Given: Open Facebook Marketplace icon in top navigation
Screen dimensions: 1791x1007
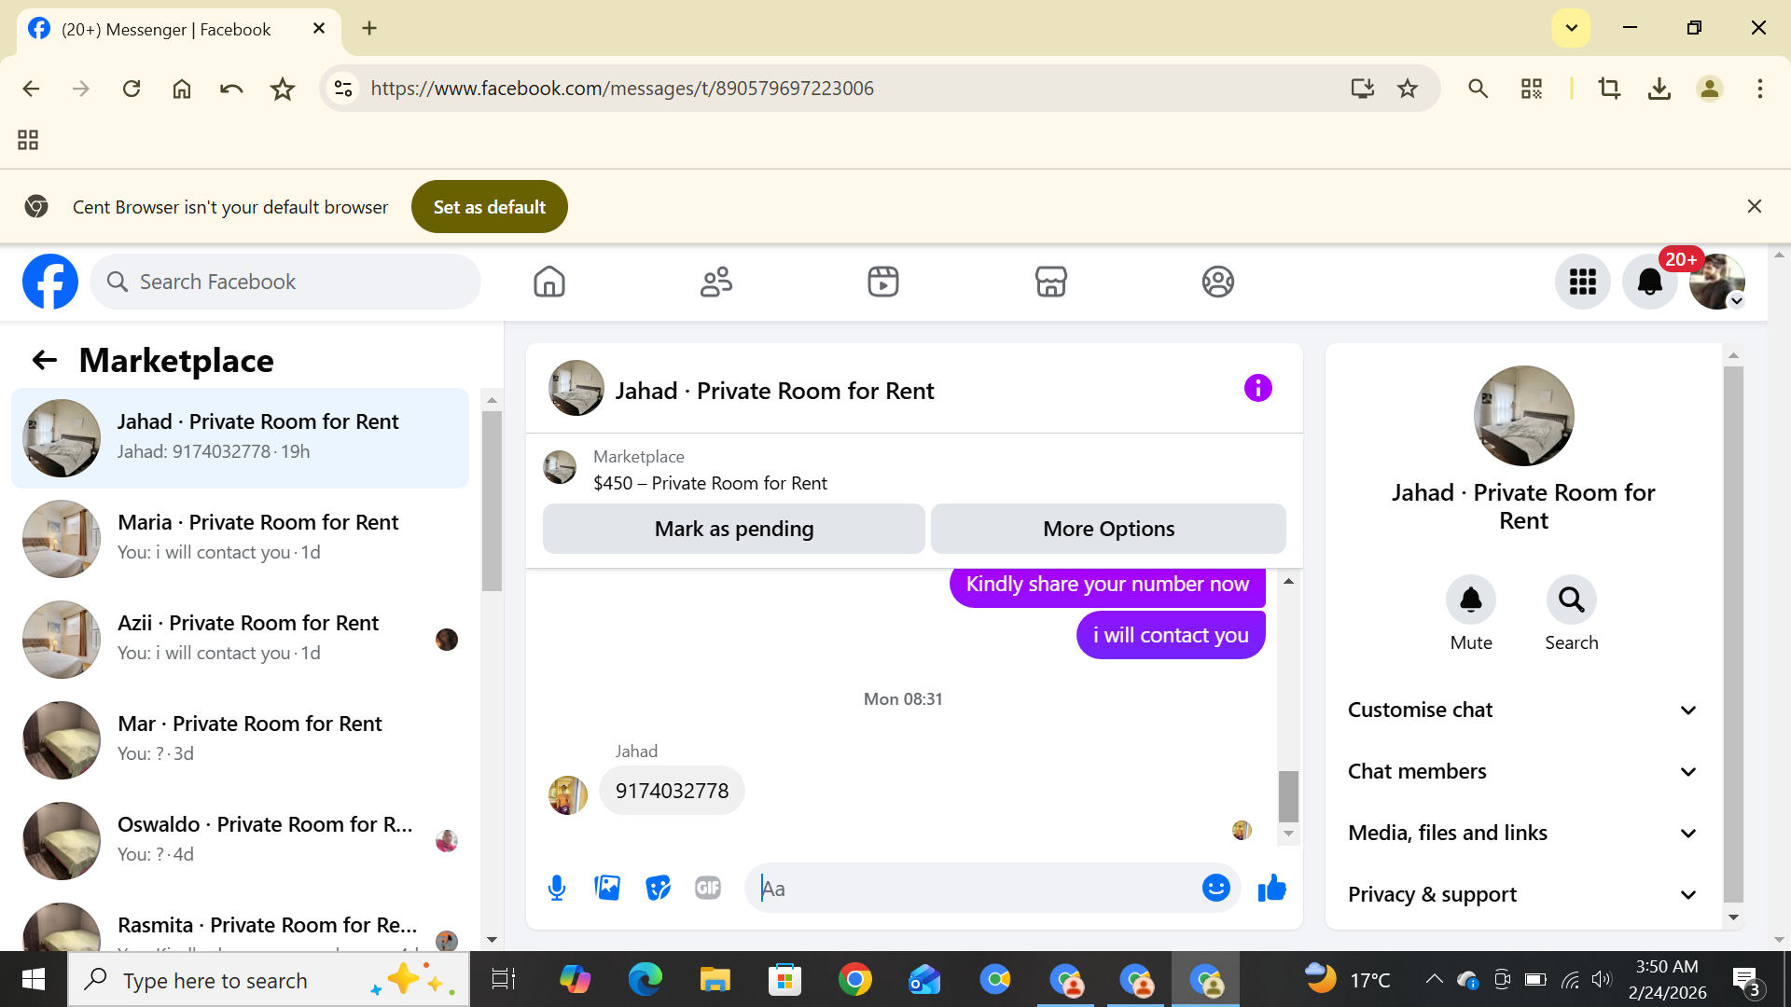Looking at the screenshot, I should 1050,282.
